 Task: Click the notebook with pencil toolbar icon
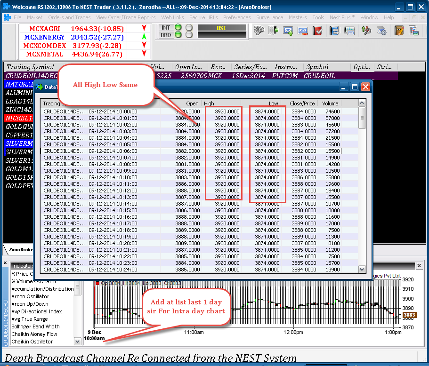pyautogui.click(x=399, y=31)
